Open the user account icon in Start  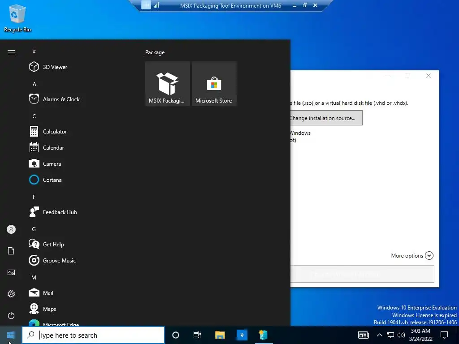tap(11, 229)
